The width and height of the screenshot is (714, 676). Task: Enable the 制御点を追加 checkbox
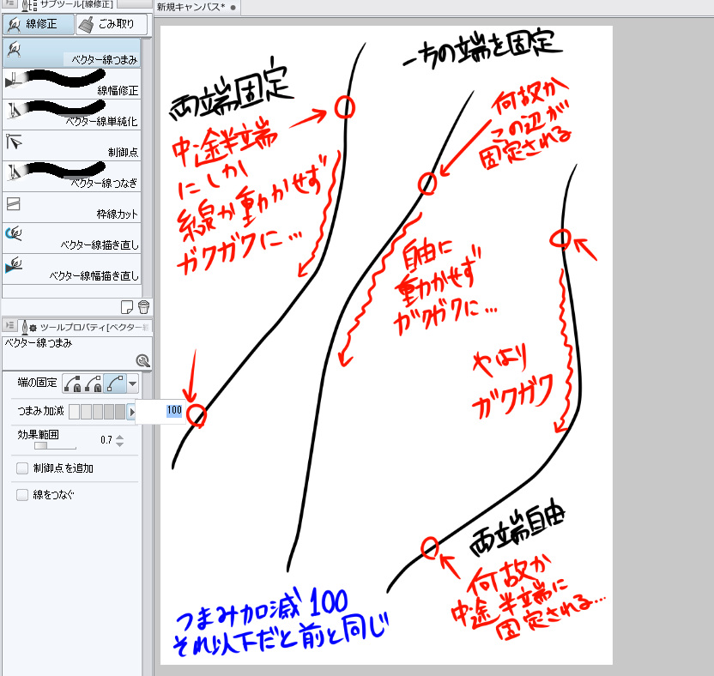point(21,468)
